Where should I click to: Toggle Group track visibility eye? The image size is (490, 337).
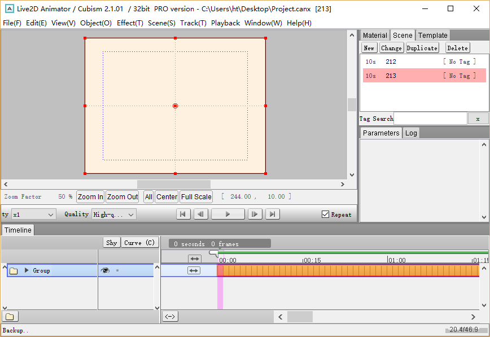(106, 270)
